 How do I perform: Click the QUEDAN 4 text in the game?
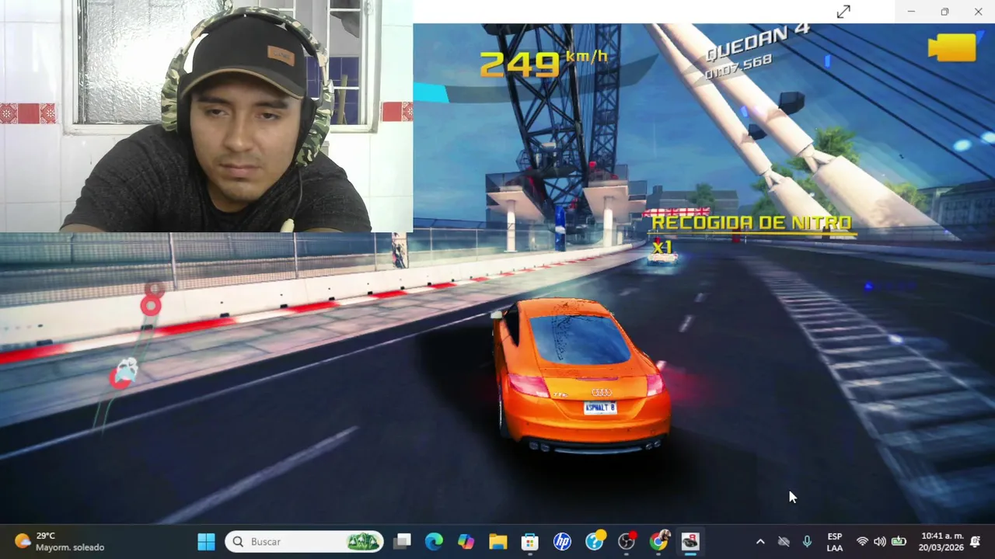[x=757, y=41]
